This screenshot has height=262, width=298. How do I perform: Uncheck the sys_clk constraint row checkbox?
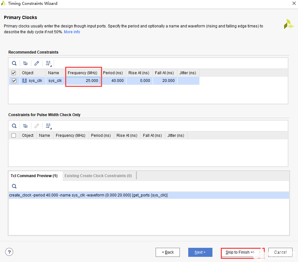coord(14,81)
